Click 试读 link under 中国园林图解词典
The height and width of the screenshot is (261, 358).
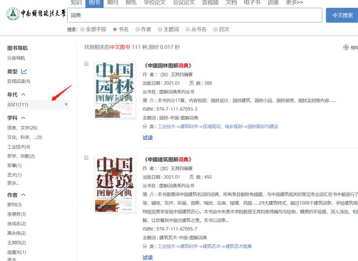coord(148,137)
